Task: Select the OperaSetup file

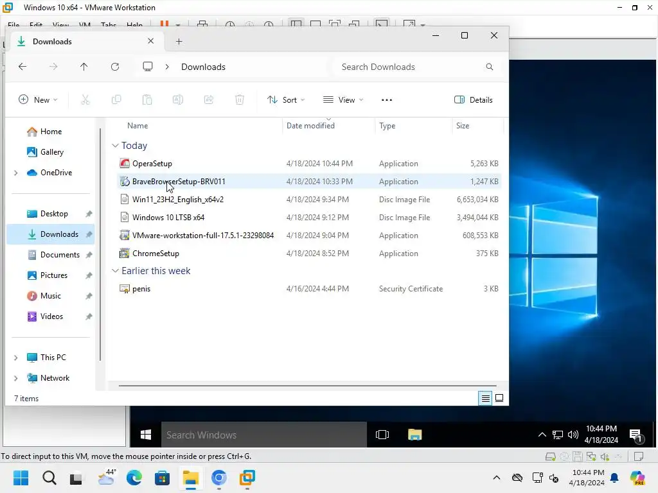Action: tap(309, 164)
